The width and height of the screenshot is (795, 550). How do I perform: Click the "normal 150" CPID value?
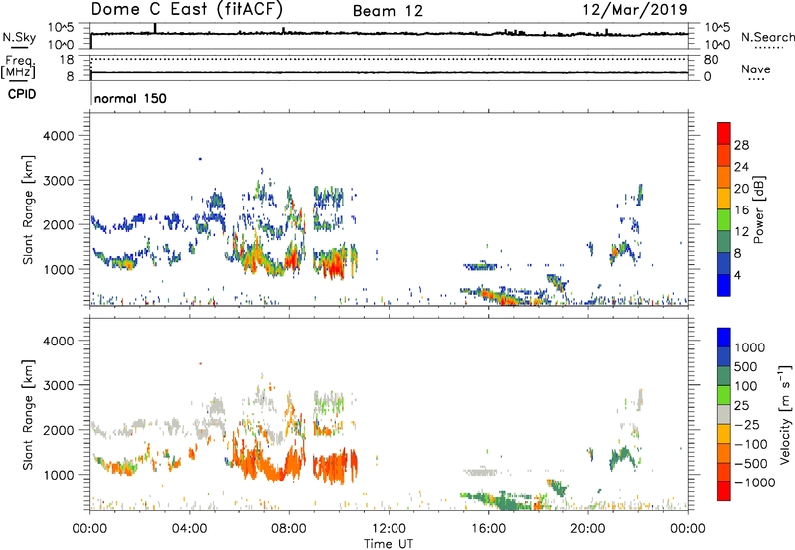pos(130,98)
